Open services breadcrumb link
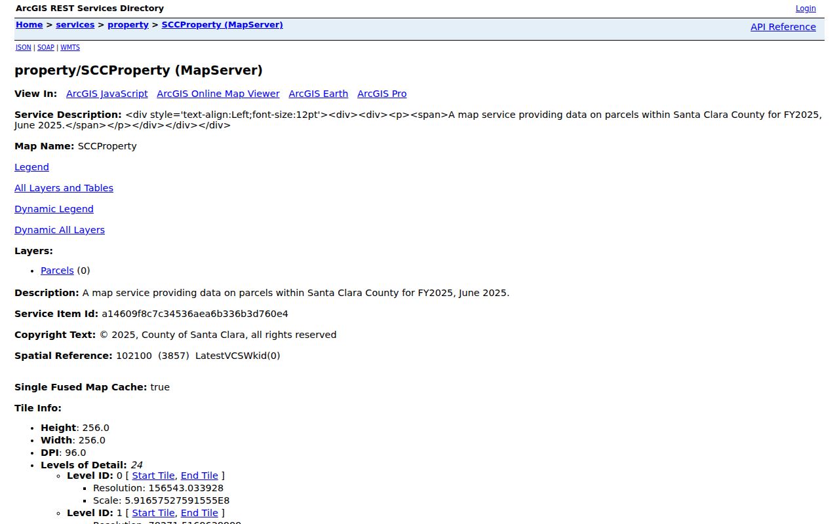 (75, 25)
